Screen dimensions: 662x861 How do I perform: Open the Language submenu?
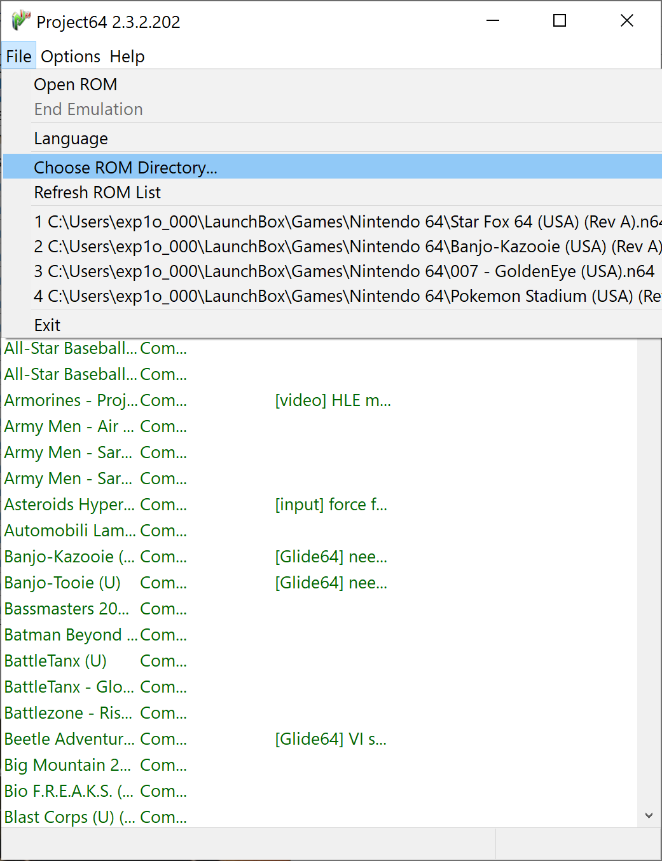332,139
